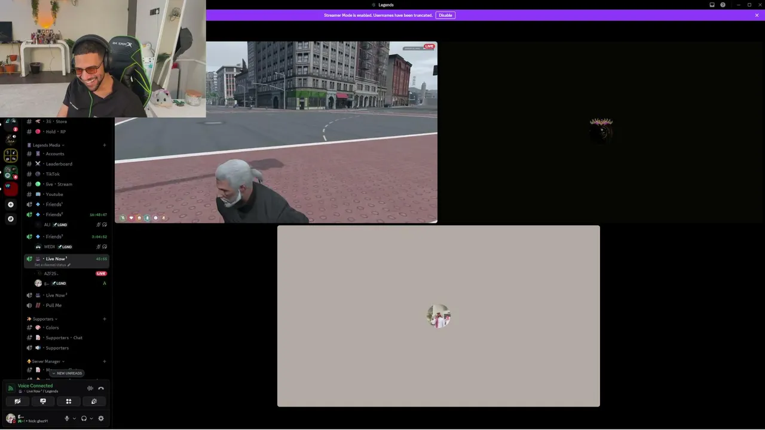The height and width of the screenshot is (430, 765).
Task: Open the soundboard
Action: click(x=94, y=401)
